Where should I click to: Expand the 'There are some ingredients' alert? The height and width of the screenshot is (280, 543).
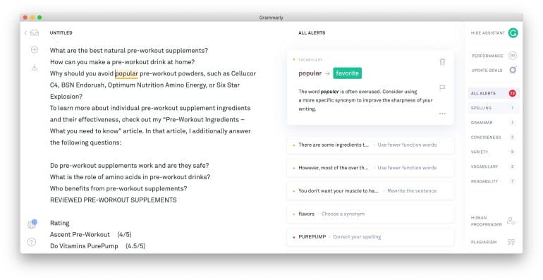[370, 145]
